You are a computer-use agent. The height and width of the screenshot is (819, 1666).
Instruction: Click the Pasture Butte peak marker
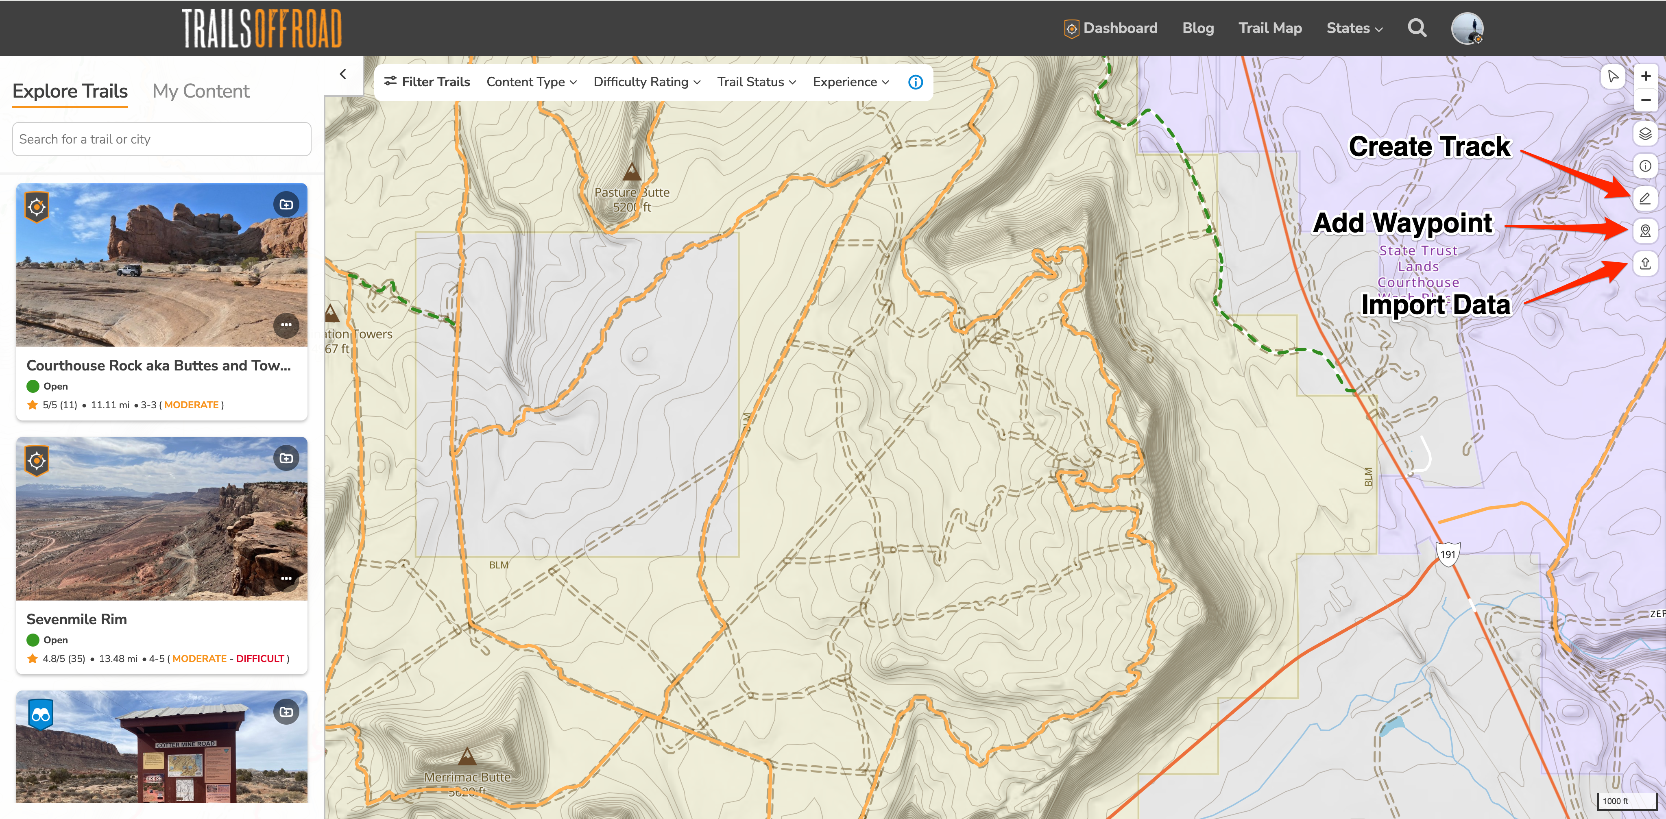click(632, 172)
